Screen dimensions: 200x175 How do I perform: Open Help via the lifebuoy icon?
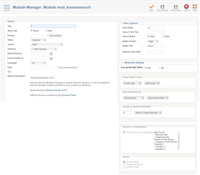tap(195, 7)
